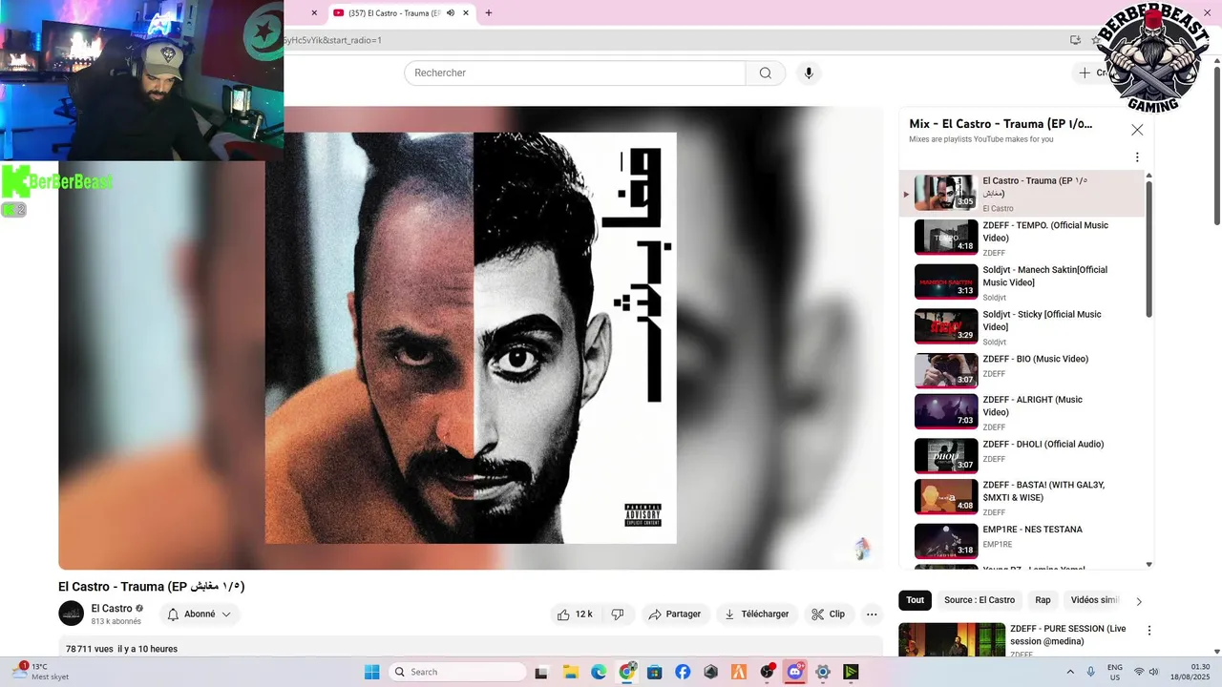
Task: Like the video with thumbs up icon
Action: pyautogui.click(x=576, y=614)
